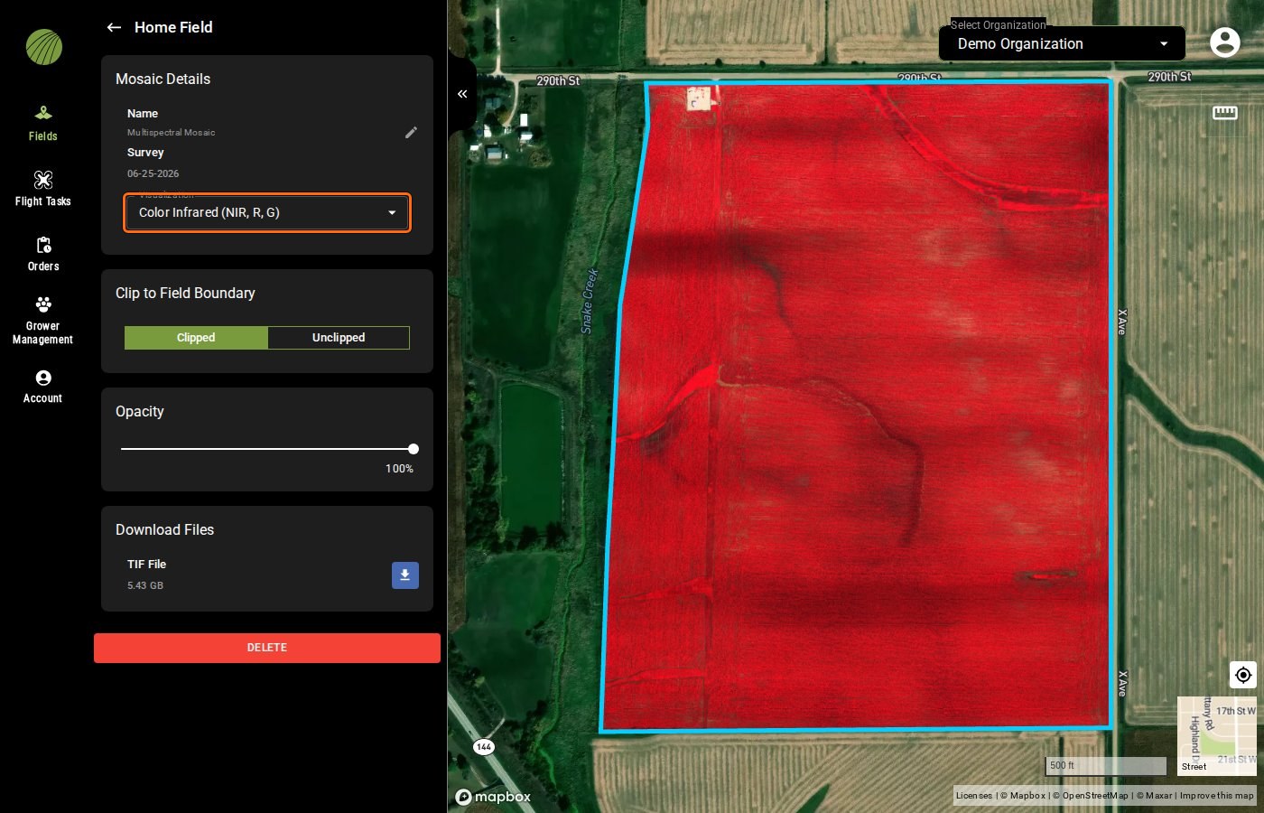
Task: Open the Mapbox attribution link
Action: (1023, 796)
